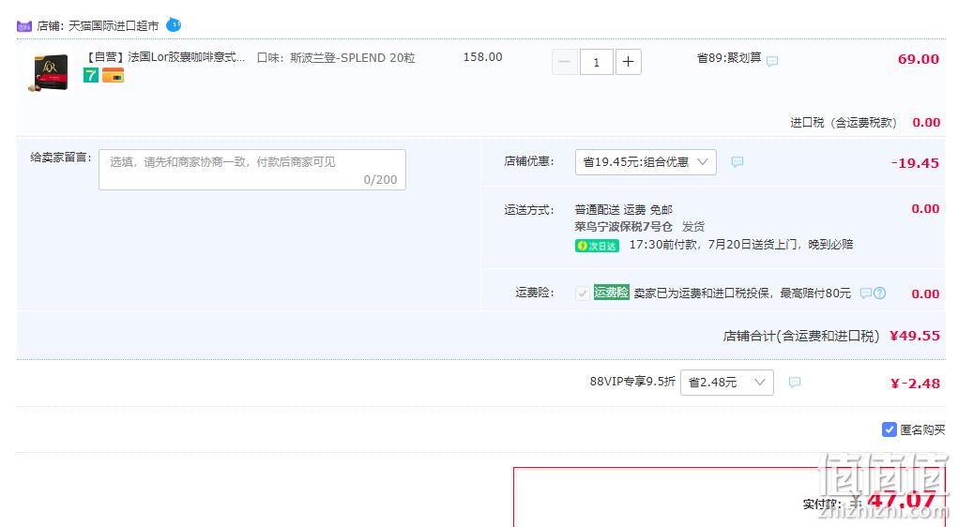Click the Tmall International store icon
Image resolution: width=958 pixels, height=527 pixels.
click(23, 26)
